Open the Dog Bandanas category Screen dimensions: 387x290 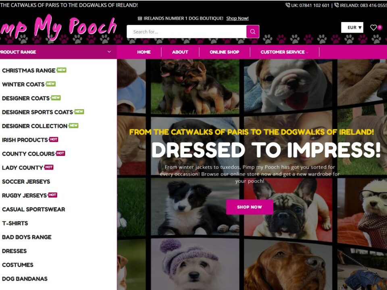tap(25, 279)
